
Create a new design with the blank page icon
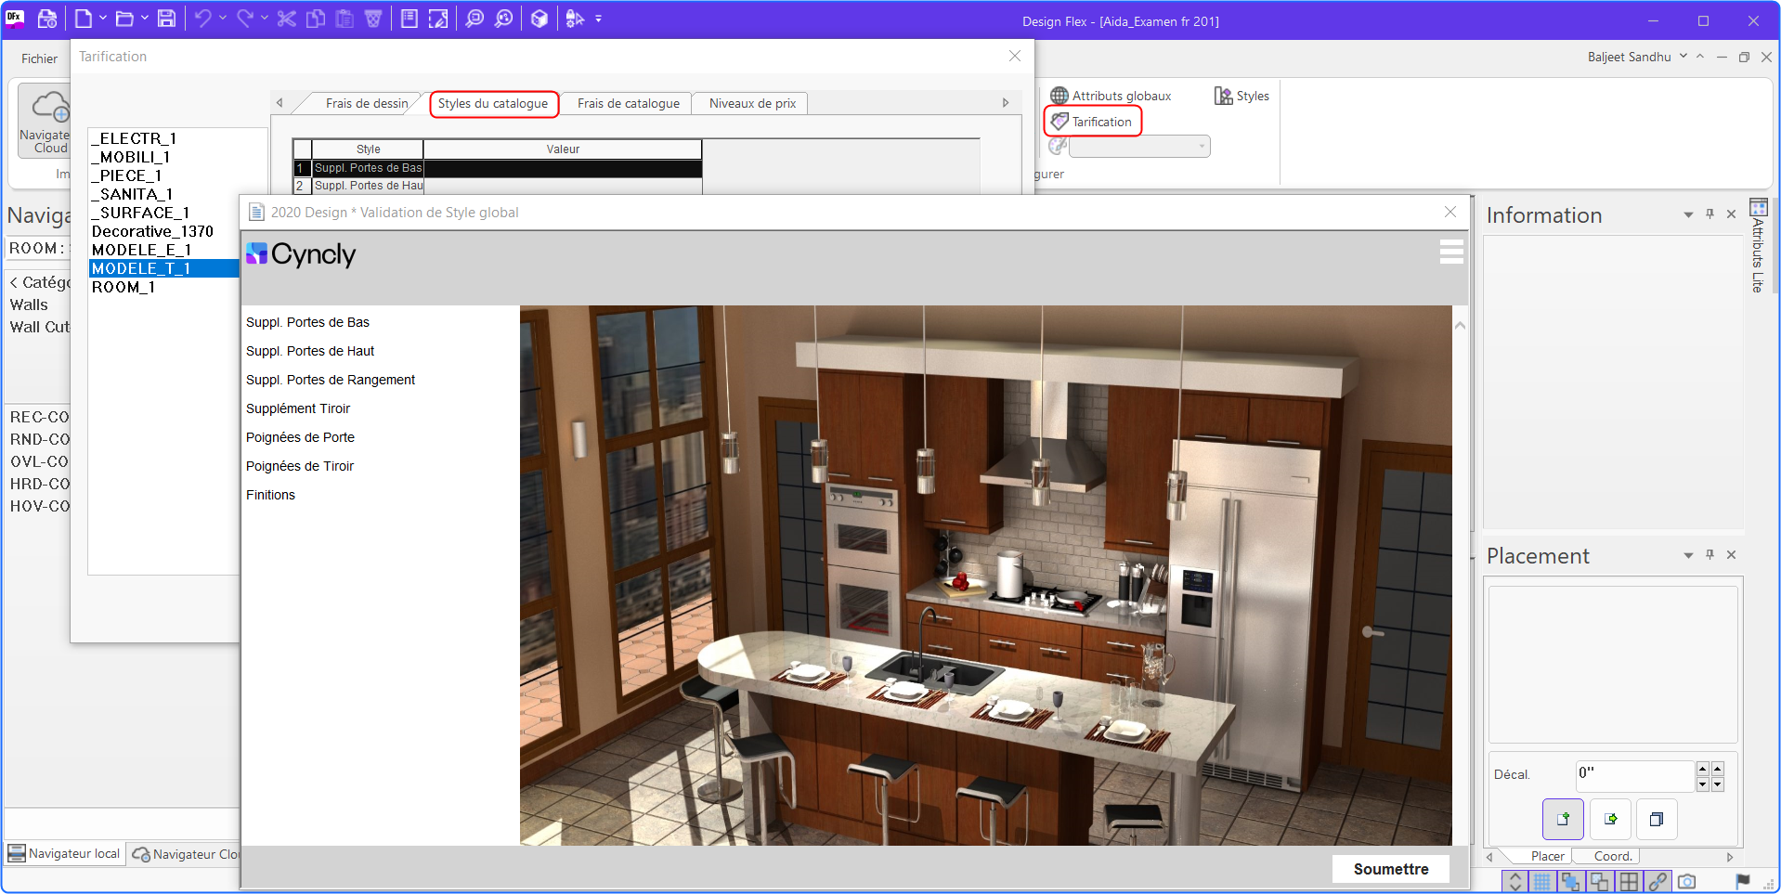click(84, 19)
